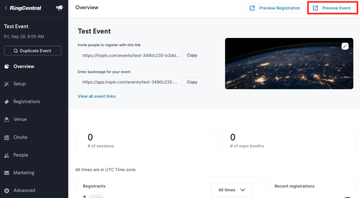Open the Overview sidebar section

coord(23,66)
